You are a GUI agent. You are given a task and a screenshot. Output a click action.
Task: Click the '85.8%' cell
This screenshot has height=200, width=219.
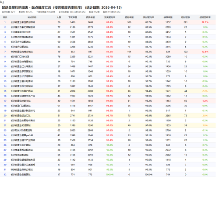(148, 32)
